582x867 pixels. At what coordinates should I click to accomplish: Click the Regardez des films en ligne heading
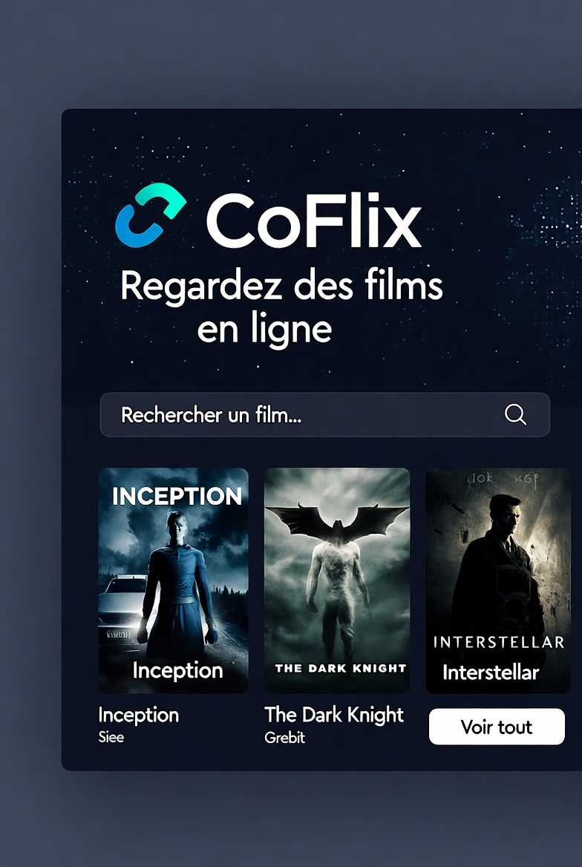pos(281,307)
